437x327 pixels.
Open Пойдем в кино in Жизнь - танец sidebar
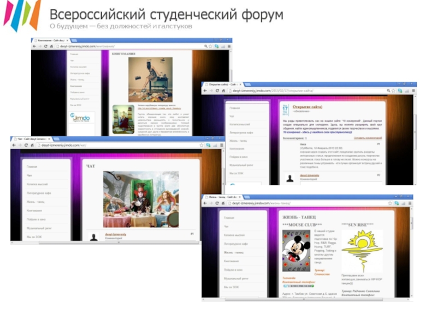point(233,270)
